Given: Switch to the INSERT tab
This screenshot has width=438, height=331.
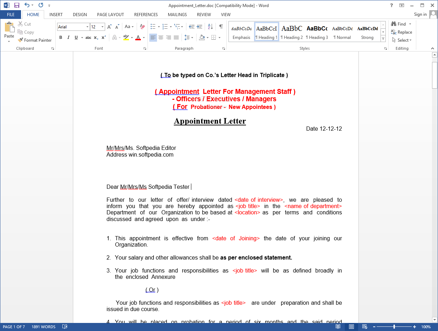Looking at the screenshot, I should click(56, 15).
